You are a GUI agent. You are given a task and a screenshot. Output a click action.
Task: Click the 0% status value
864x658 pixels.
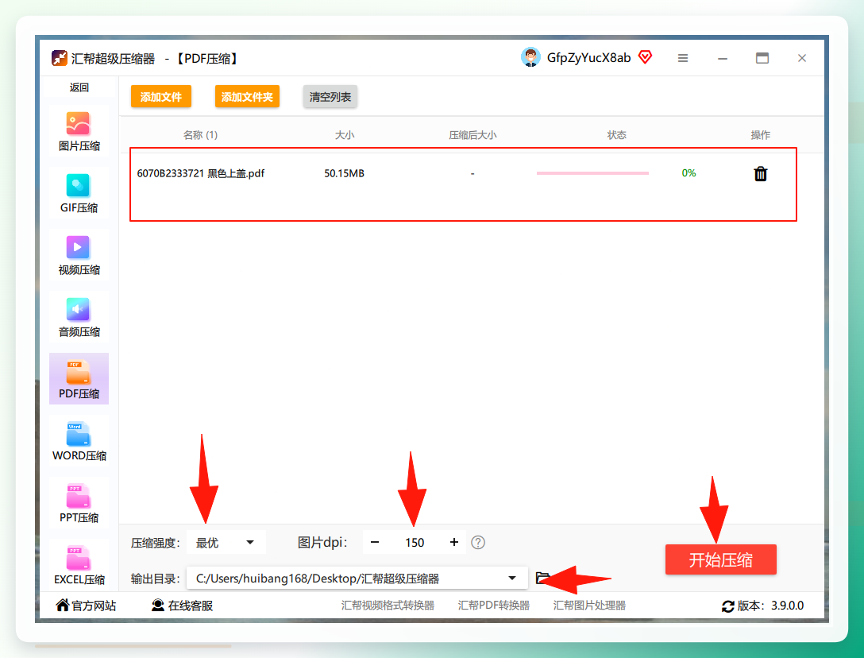tap(688, 173)
